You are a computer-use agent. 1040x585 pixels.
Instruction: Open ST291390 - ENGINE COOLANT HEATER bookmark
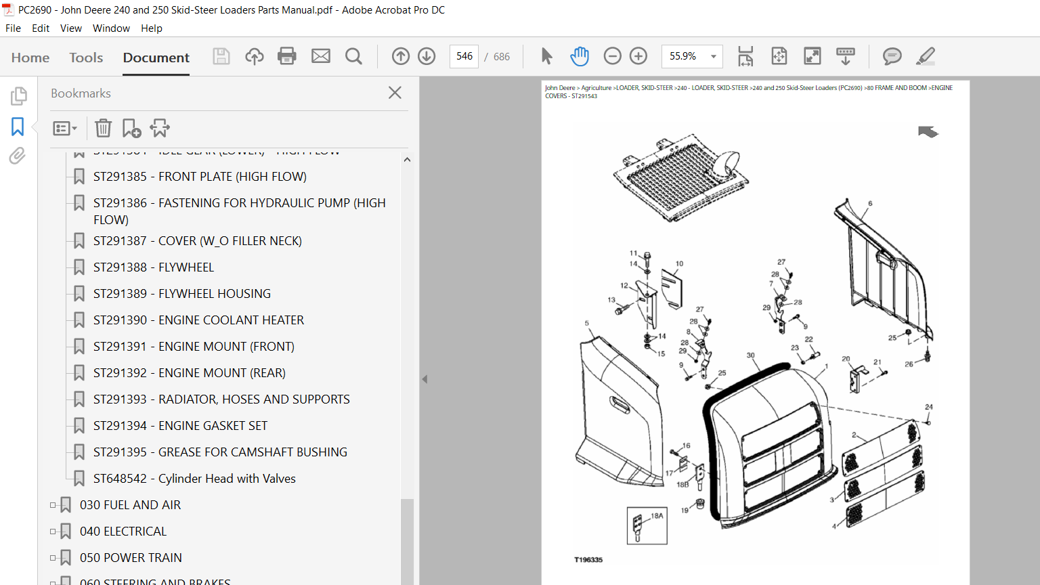[x=198, y=320]
